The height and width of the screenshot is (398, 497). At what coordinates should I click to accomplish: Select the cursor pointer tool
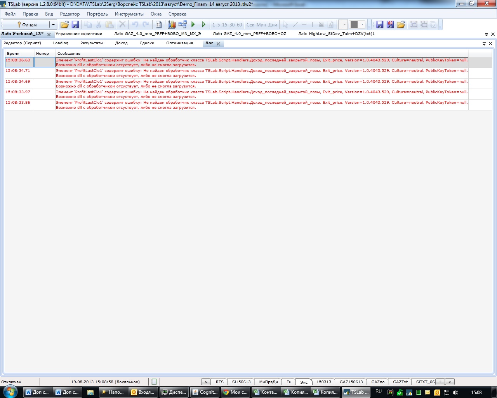(x=285, y=24)
